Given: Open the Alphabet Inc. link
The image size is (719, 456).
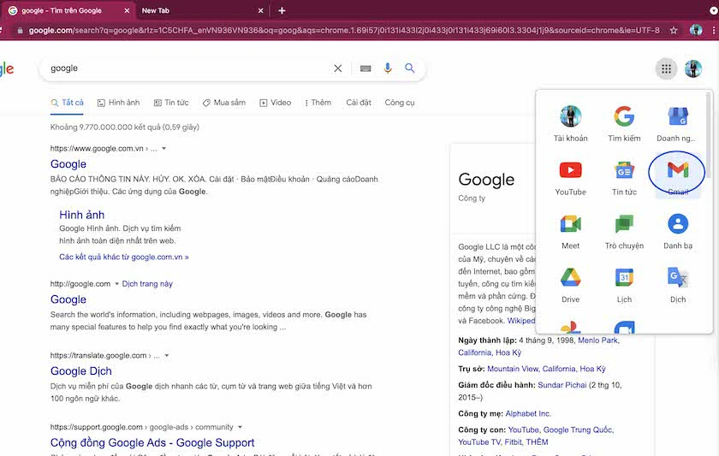Looking at the screenshot, I should (528, 413).
